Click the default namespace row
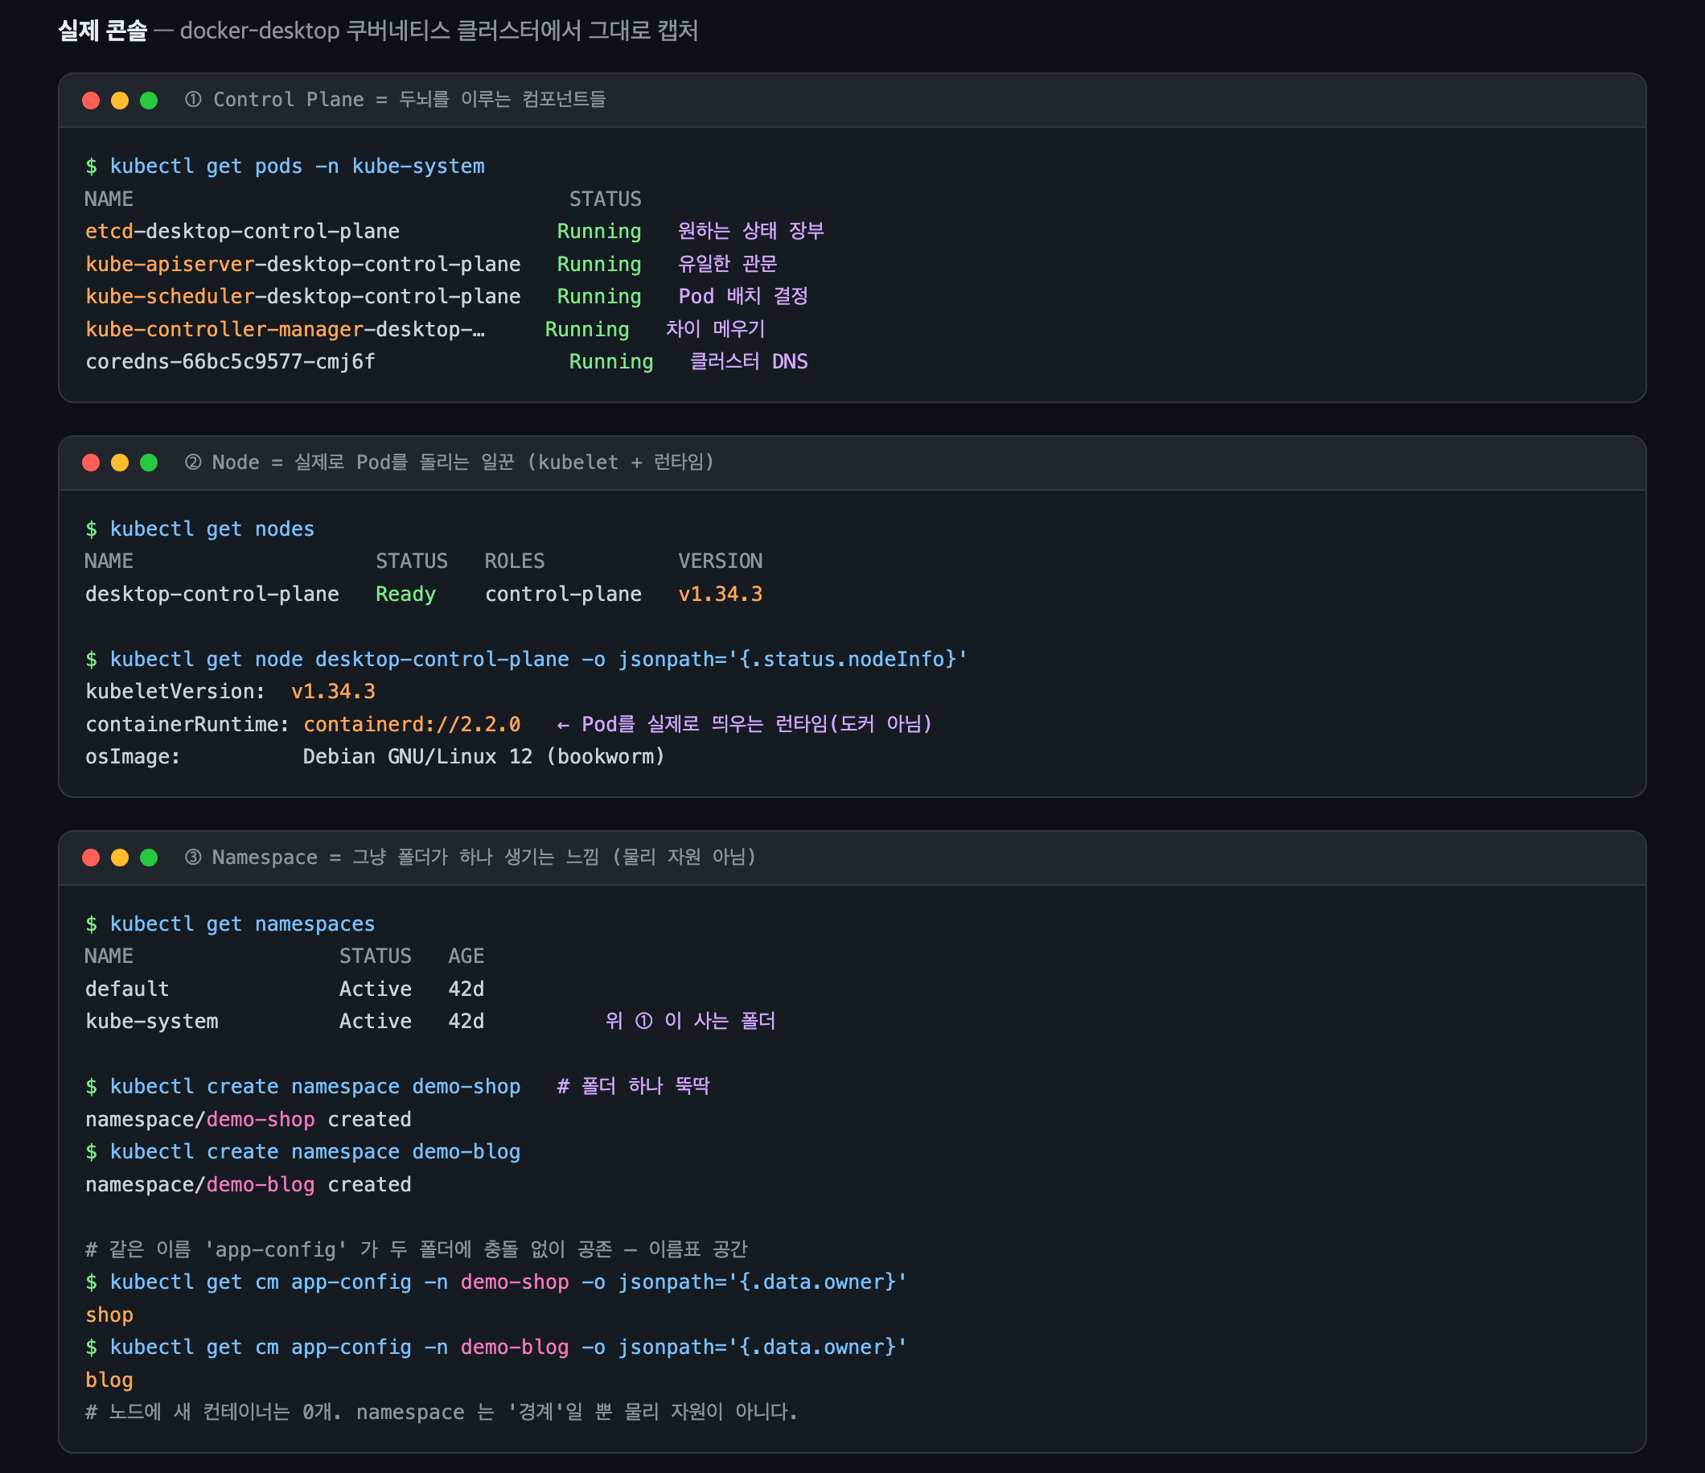 pos(285,990)
